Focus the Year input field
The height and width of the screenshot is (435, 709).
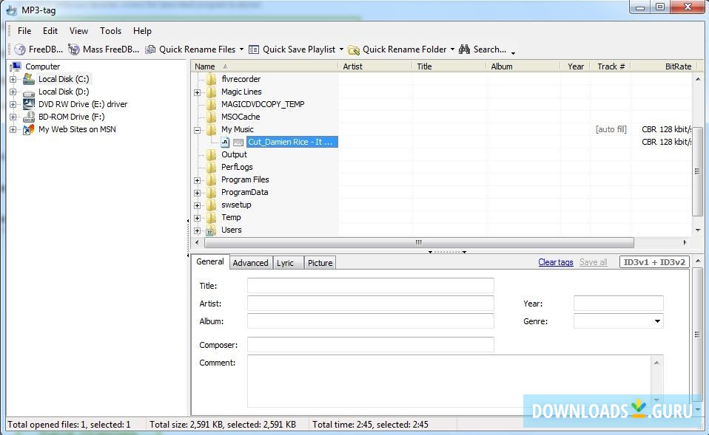618,304
